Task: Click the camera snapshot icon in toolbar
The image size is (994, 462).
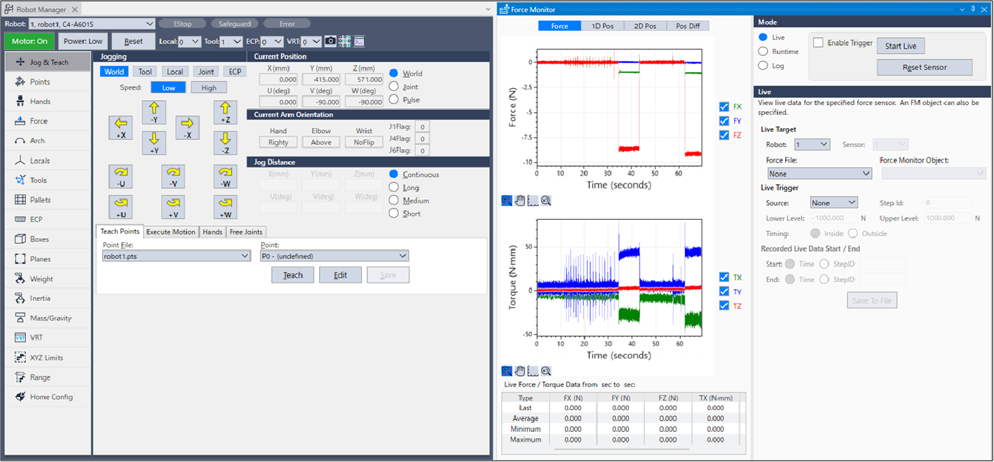Action: tap(330, 41)
